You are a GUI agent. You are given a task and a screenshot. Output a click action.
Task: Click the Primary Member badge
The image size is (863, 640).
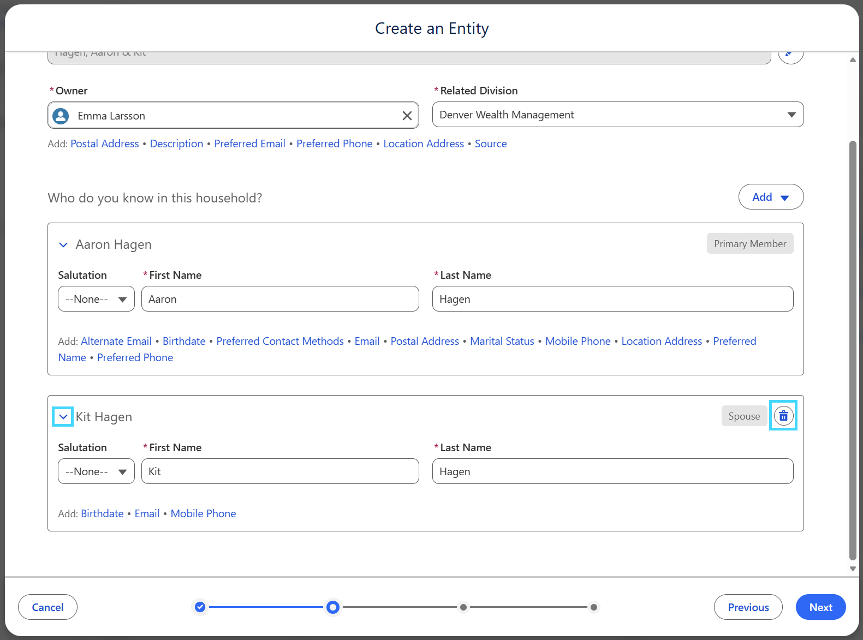(x=750, y=244)
